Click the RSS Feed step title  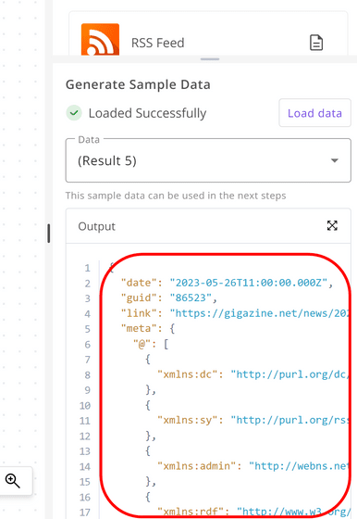tap(158, 43)
